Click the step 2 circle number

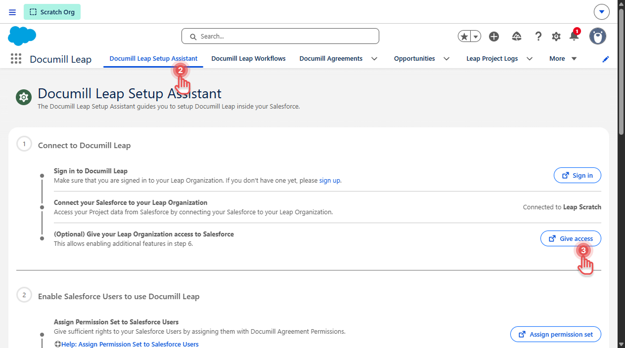(24, 295)
